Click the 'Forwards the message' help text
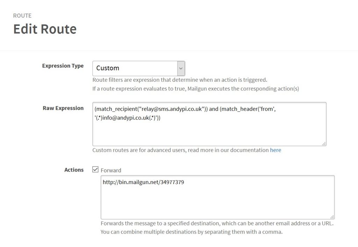The height and width of the screenshot is (247, 358). [x=217, y=223]
